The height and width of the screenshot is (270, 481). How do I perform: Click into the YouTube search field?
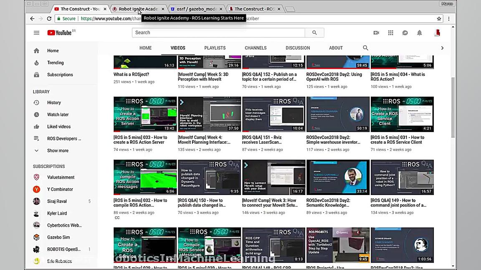pos(218,32)
